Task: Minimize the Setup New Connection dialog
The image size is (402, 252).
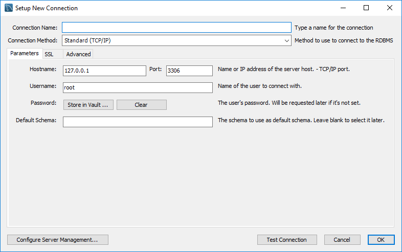Action: 343,8
